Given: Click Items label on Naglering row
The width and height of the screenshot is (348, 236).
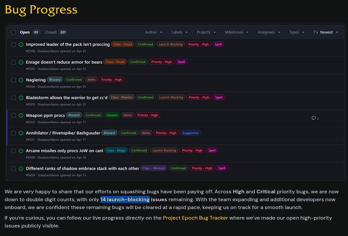Looking at the screenshot, I should point(92,80).
